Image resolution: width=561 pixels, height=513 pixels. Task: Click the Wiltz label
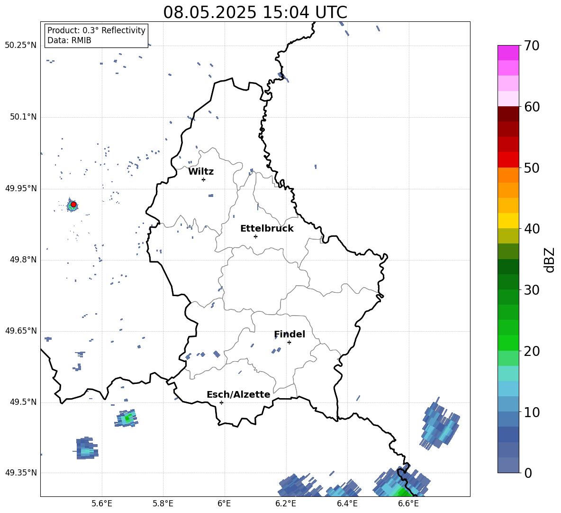pos(201,172)
